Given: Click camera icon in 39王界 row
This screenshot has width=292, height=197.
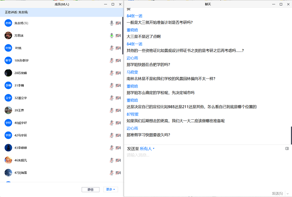Looking at the screenshot, I should (x=118, y=110).
